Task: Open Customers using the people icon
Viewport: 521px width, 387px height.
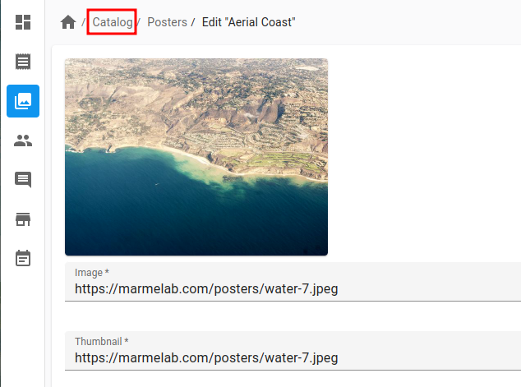Action: point(23,141)
